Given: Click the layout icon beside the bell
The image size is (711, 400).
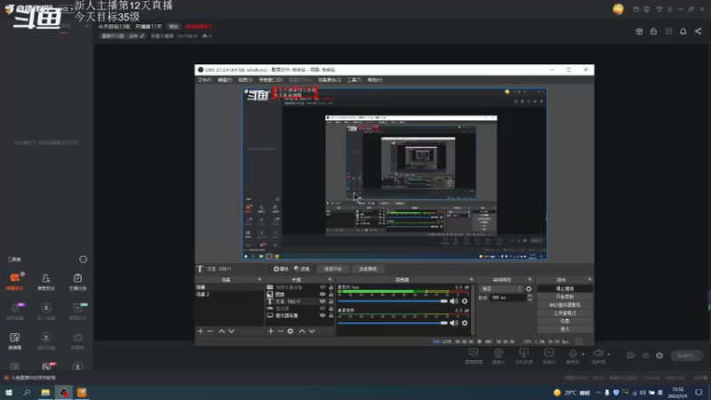Looking at the screenshot, I should pyautogui.click(x=668, y=31).
